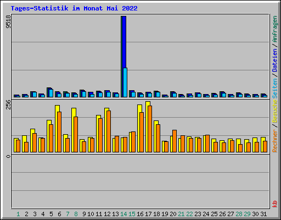This screenshot has height=220, width=281.
Task: Select the Seiten legend label
Action: coord(275,89)
